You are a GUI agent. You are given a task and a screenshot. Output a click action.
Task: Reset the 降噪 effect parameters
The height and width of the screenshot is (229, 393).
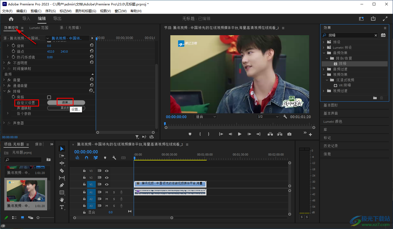(91, 91)
